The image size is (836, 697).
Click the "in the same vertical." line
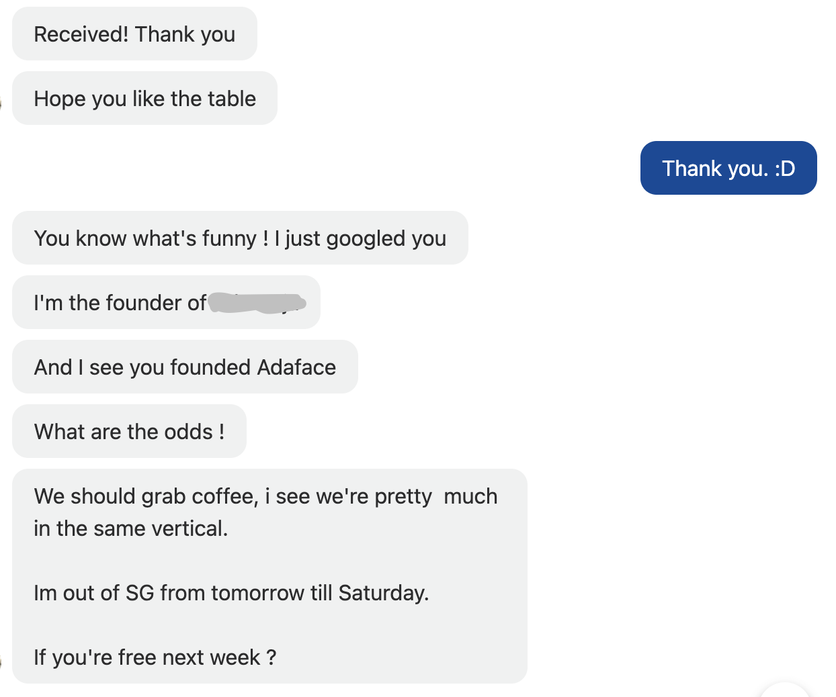click(x=131, y=528)
